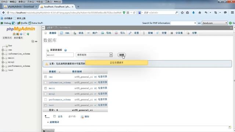Click the logout icon beside the home icon
The height and width of the screenshot is (132, 235).
(x=18, y=34)
